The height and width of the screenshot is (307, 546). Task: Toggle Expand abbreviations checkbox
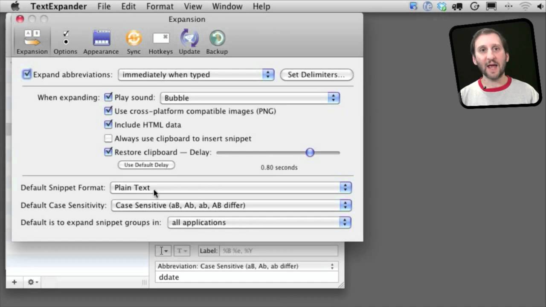point(27,74)
